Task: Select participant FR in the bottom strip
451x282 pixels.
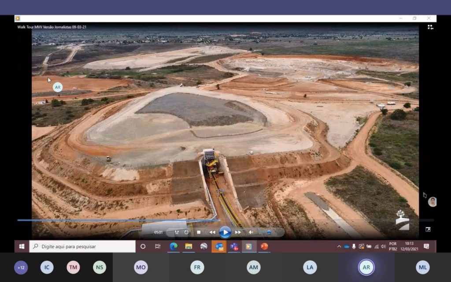Action: [197, 267]
